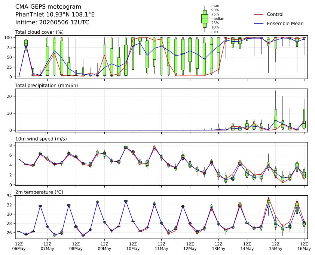Image resolution: width=315 pixels, height=255 pixels.
Task: Click the 10m wind speed panel title
Action: pyautogui.click(x=41, y=139)
